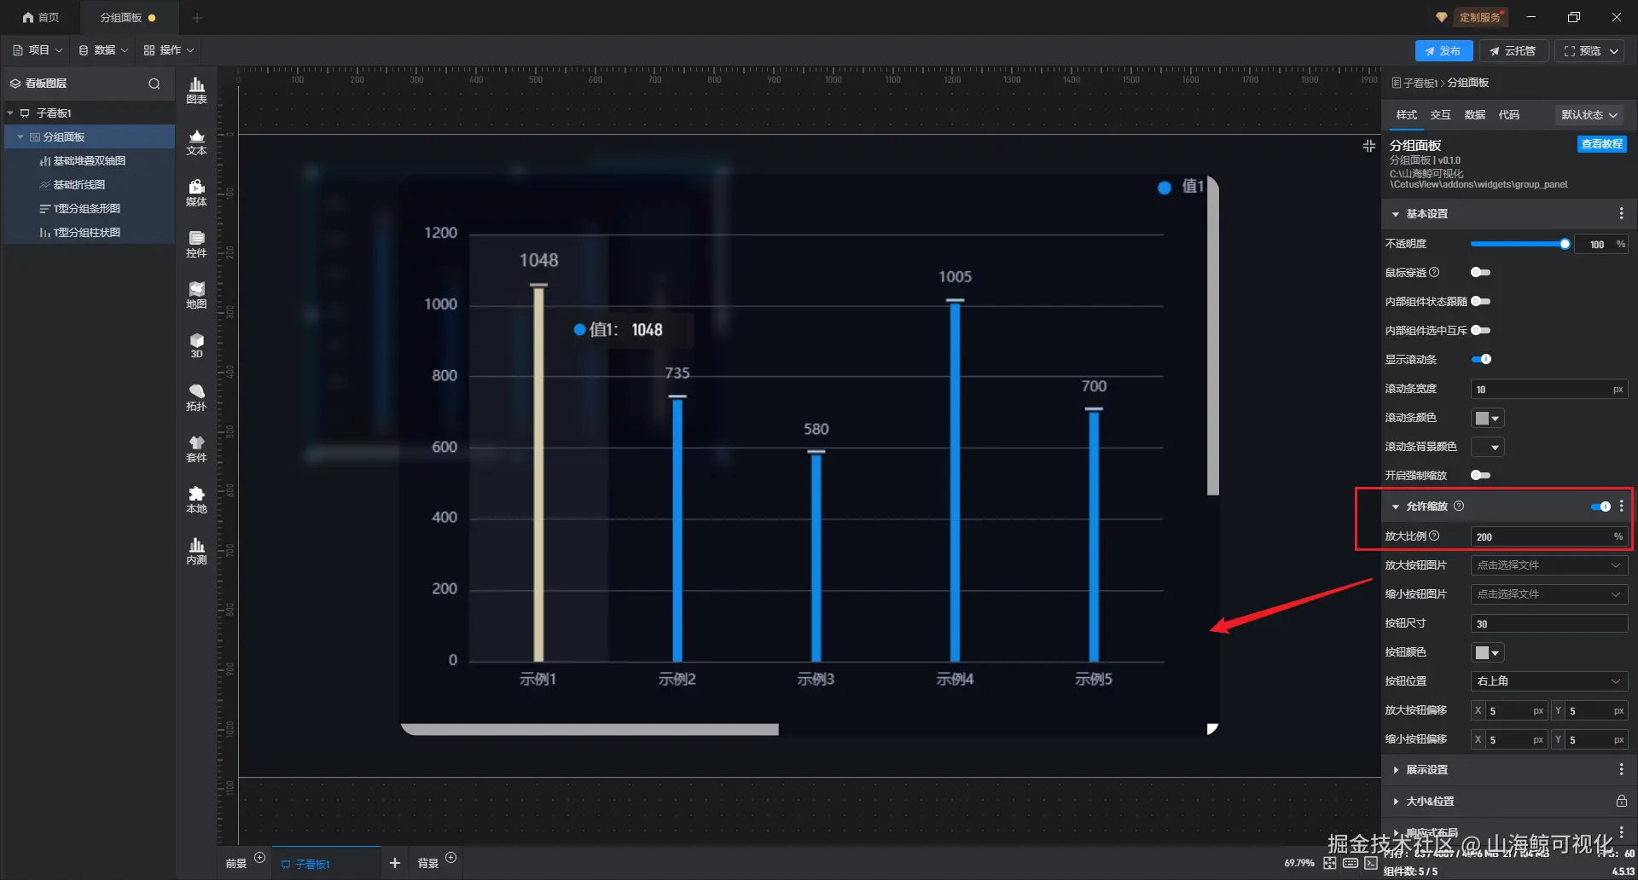1638x880 pixels.
Task: Click the help icon next to 允许缩放
Action: [x=1459, y=506]
